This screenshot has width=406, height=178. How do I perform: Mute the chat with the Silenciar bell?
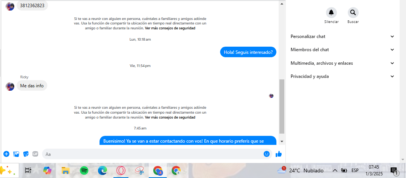point(331,13)
